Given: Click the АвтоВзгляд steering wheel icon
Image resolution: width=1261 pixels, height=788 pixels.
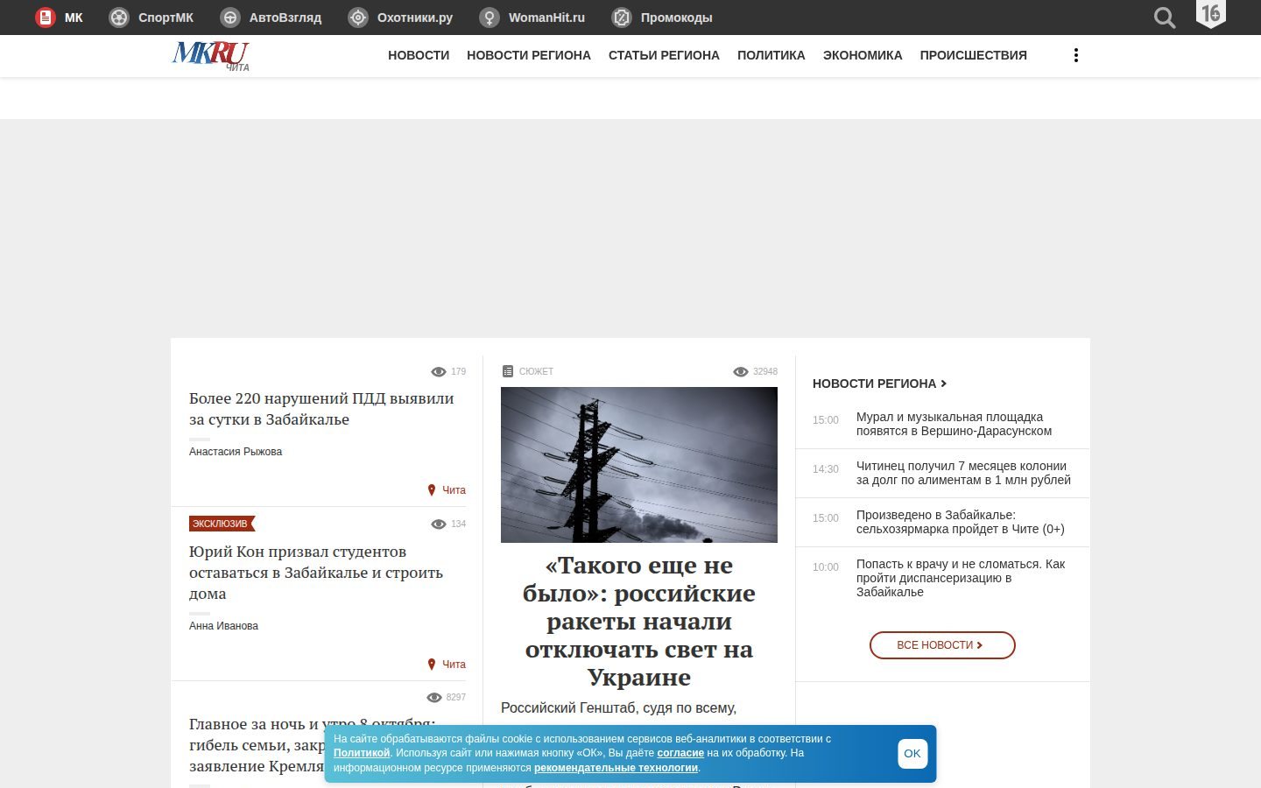Looking at the screenshot, I should 230,18.
